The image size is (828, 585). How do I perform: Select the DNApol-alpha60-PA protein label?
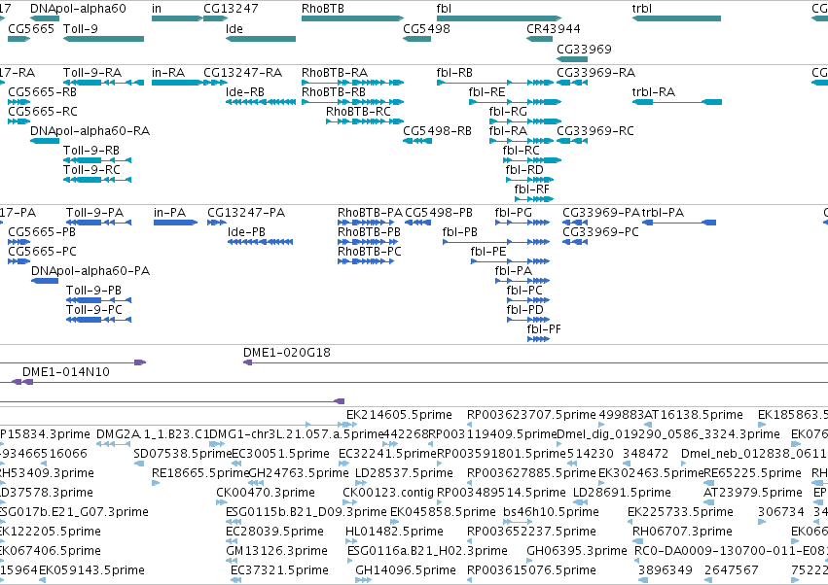click(x=90, y=271)
